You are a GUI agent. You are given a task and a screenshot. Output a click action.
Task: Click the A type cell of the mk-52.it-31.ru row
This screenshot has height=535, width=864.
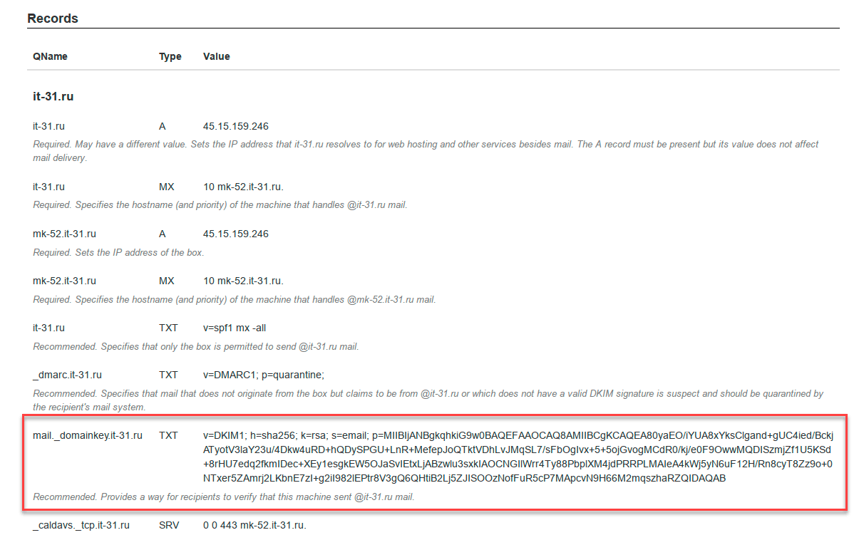163,234
